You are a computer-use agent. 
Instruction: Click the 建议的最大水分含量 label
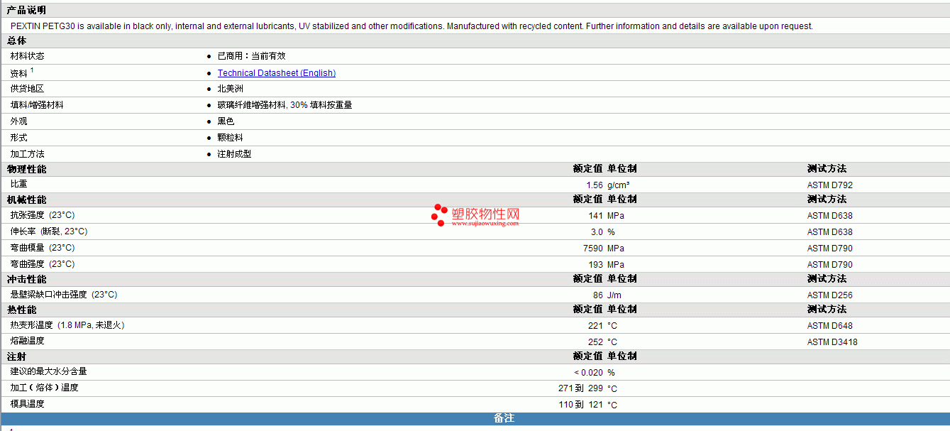pos(48,371)
